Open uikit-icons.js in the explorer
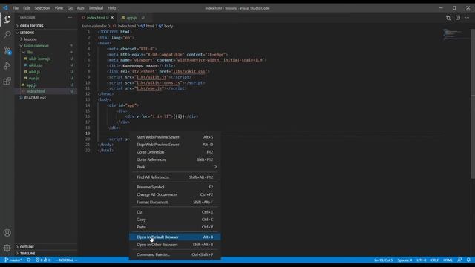Screen dimensions: 475x267 point(39,59)
